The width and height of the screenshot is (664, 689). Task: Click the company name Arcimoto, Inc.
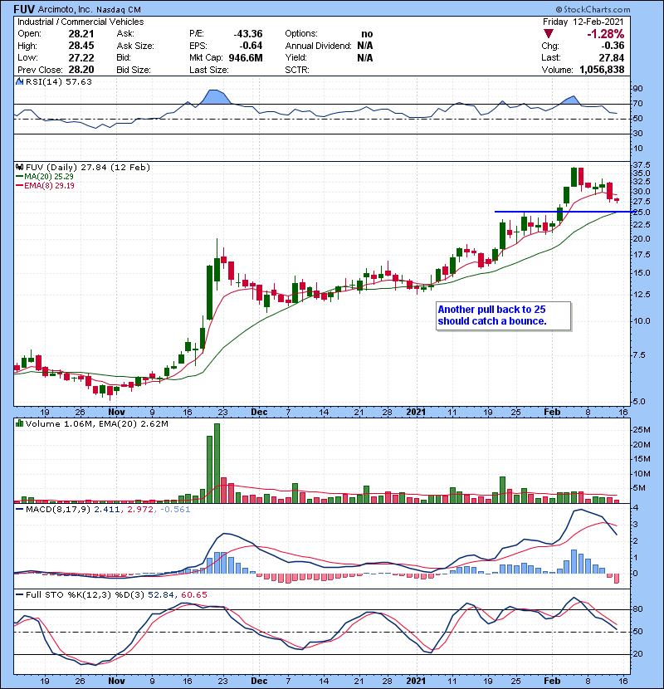point(65,9)
